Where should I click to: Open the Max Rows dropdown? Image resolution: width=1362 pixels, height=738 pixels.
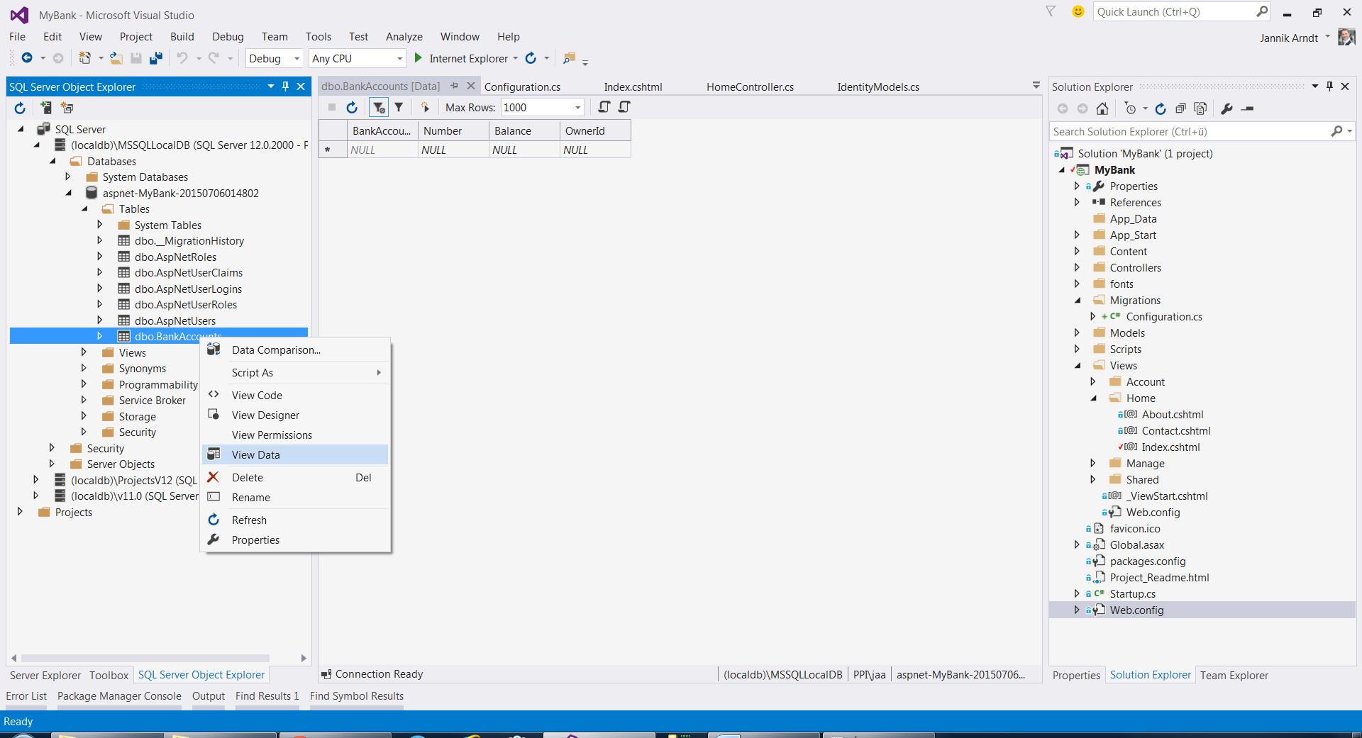[x=577, y=108]
